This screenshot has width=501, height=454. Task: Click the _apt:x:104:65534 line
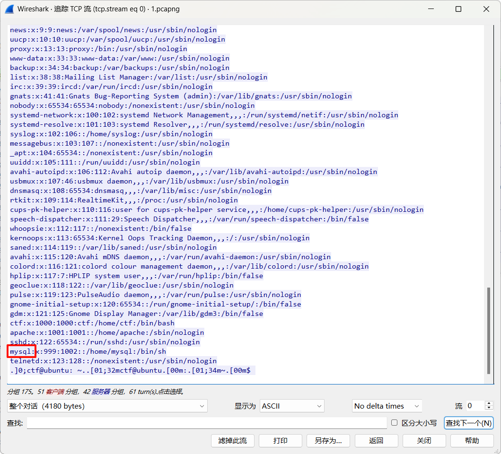click(x=111, y=153)
